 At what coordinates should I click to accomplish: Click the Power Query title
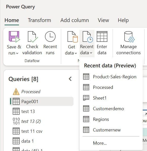[20, 7]
